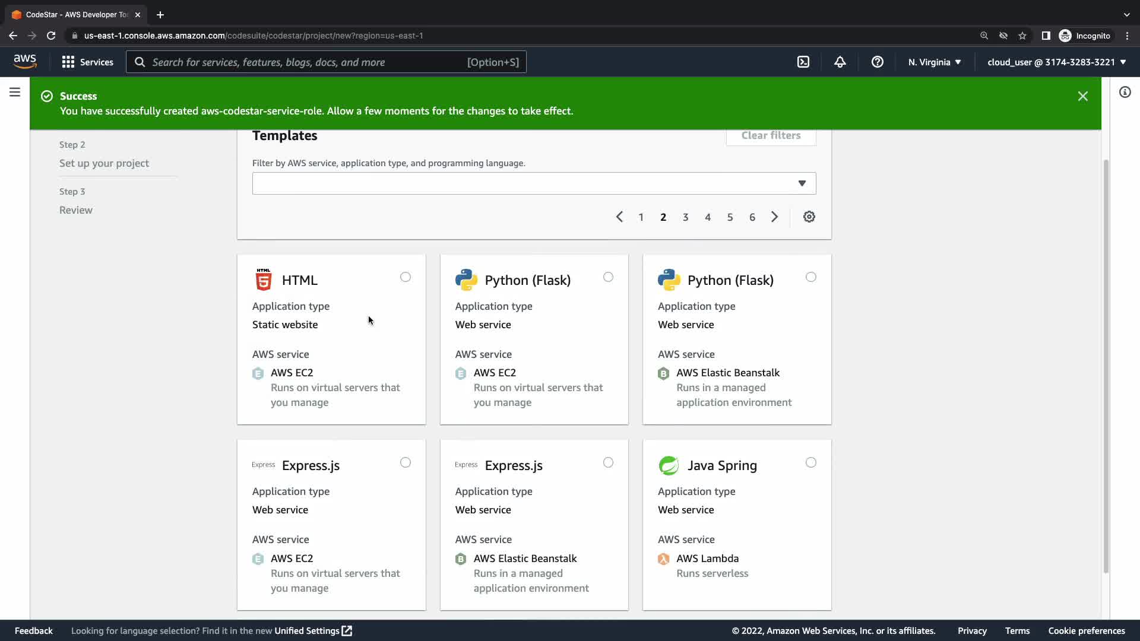Image resolution: width=1140 pixels, height=641 pixels.
Task: Click the help question mark icon
Action: click(877, 62)
